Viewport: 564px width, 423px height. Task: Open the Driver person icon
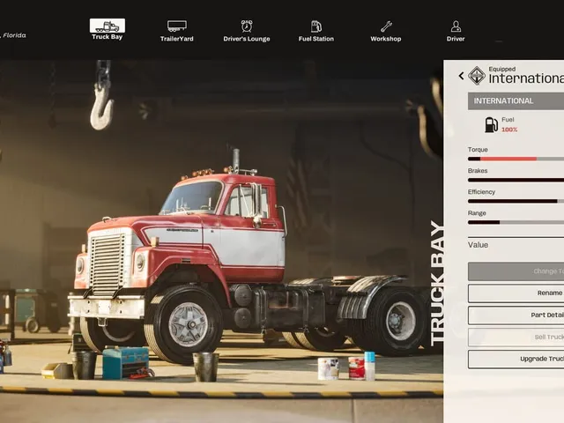point(456,26)
